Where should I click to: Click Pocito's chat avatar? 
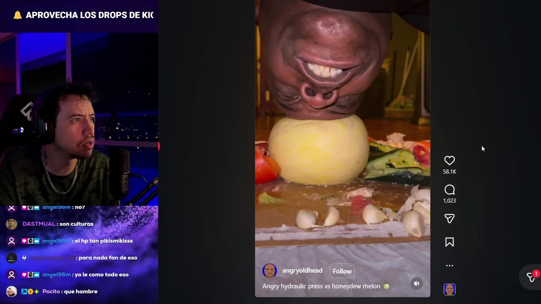click(11, 291)
